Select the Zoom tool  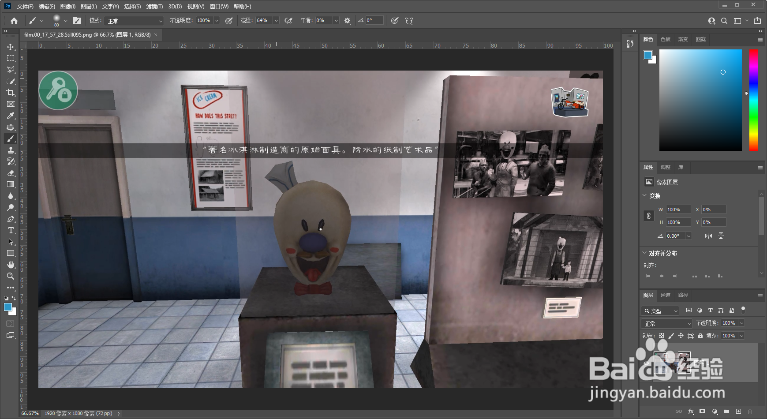tap(11, 276)
